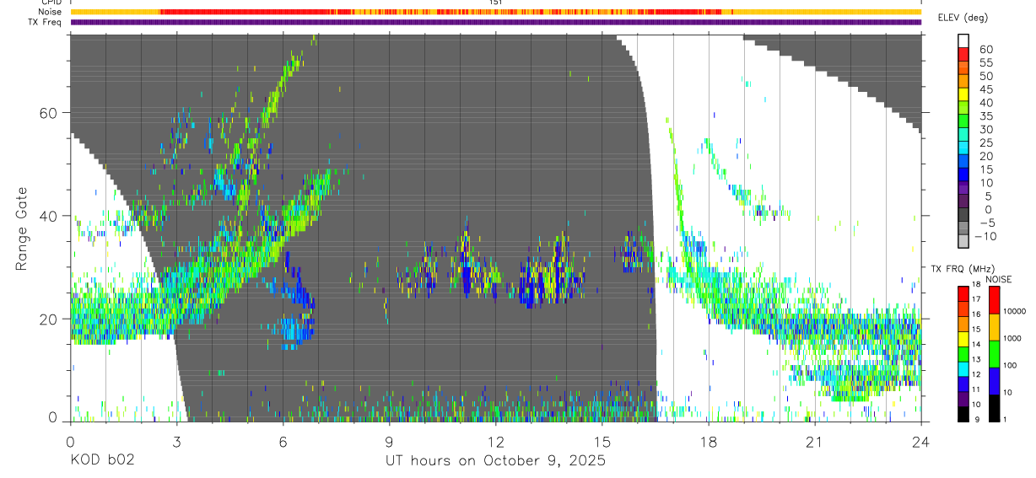The width and height of the screenshot is (1036, 478).
Task: Pick the black NOISE swatch between 1 and 10
Action: click(994, 407)
